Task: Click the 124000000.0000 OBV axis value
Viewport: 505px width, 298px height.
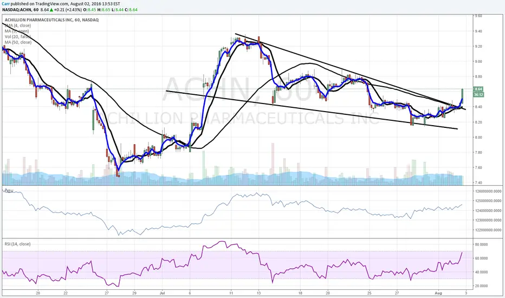Action: (x=488, y=211)
